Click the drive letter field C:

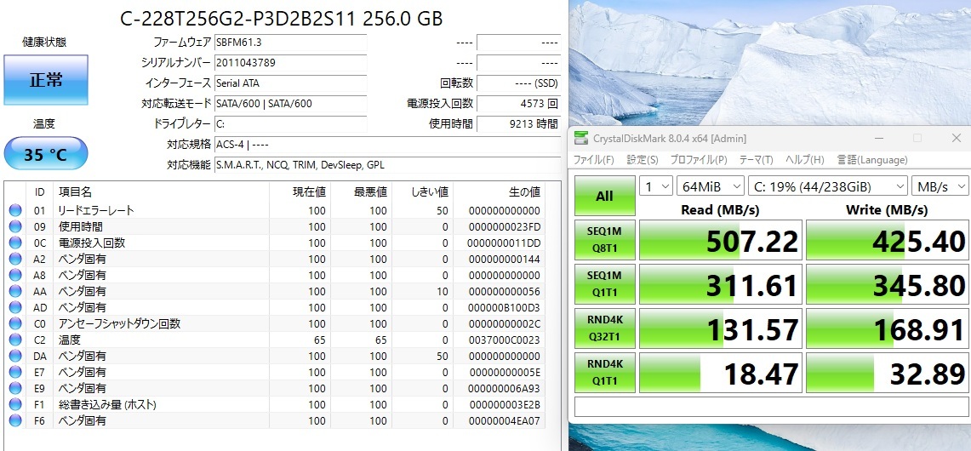(x=290, y=124)
